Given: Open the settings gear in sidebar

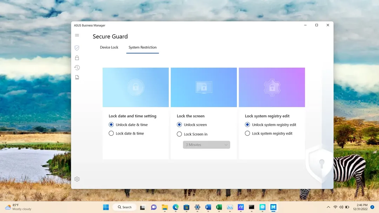Looking at the screenshot, I should (x=77, y=179).
